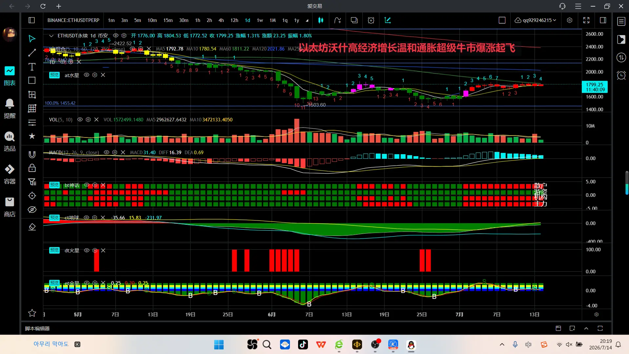Collapse the ETHUSDT legend chevron
This screenshot has width=629, height=354.
(51, 36)
